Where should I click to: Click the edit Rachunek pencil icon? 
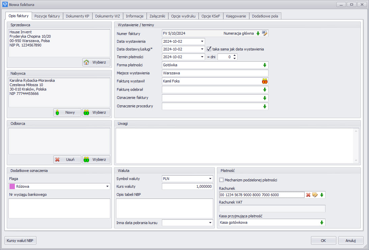click(315, 194)
